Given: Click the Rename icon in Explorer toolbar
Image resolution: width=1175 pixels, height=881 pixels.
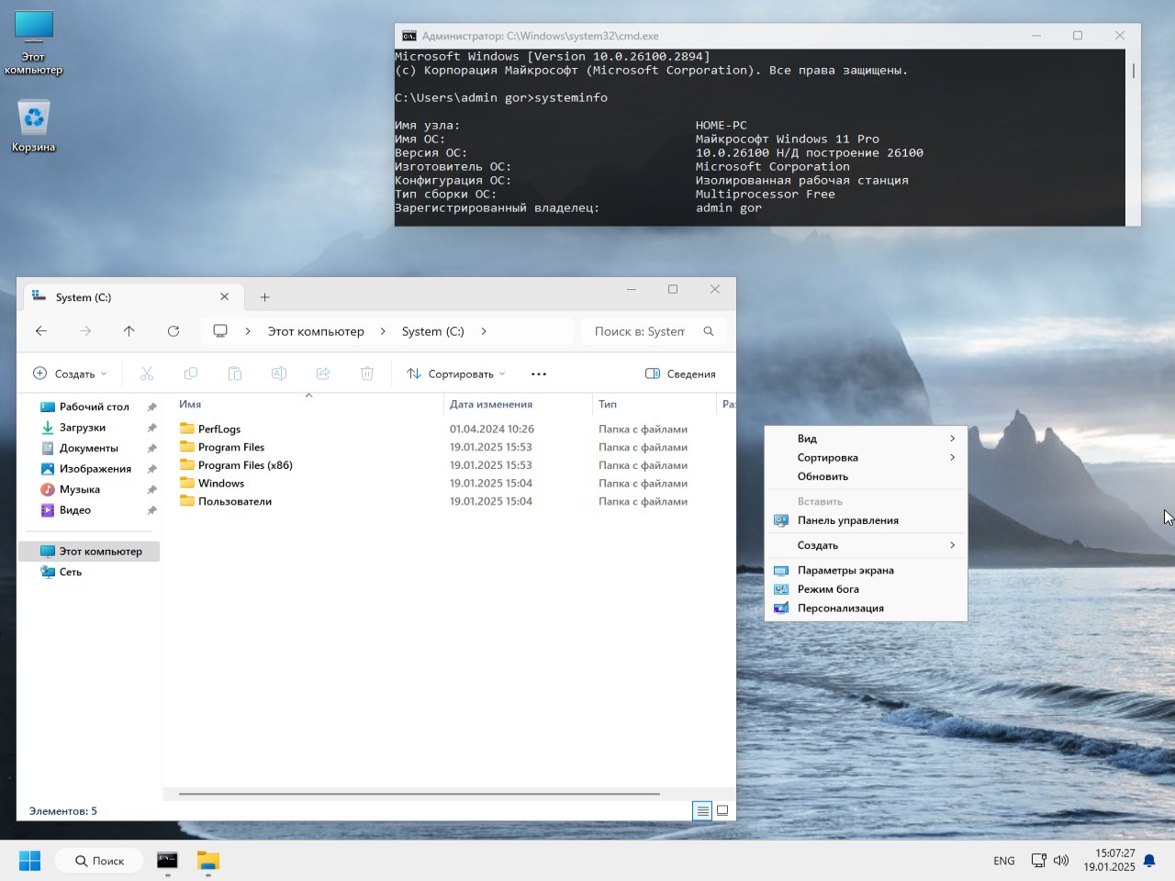Looking at the screenshot, I should click(x=279, y=374).
